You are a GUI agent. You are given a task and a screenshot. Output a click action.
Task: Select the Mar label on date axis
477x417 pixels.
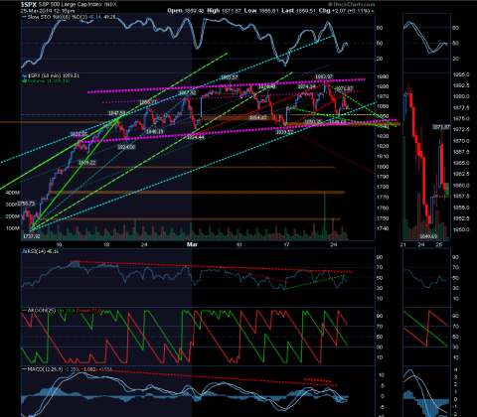coord(192,244)
